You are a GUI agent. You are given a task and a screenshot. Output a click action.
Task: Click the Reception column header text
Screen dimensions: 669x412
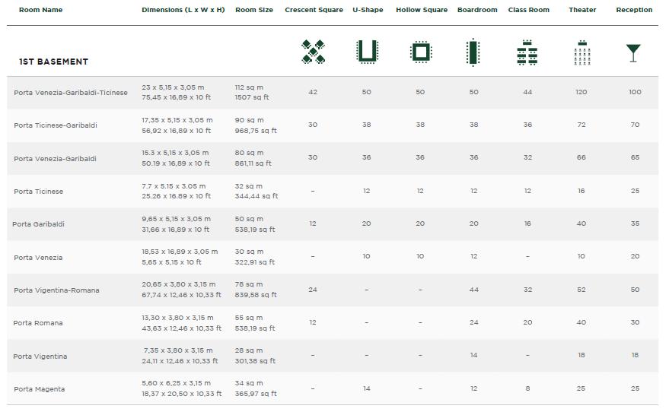point(633,10)
